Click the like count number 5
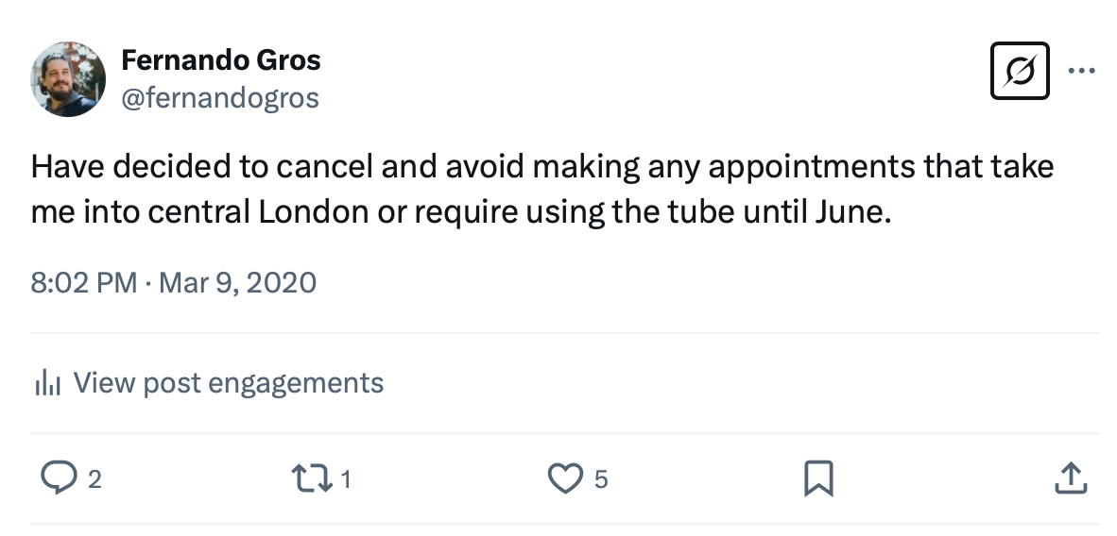The image size is (1117, 536). pos(601,480)
